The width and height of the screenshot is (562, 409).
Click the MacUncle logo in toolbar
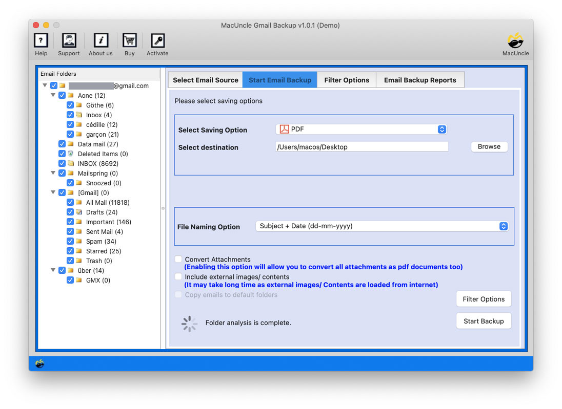(x=515, y=40)
